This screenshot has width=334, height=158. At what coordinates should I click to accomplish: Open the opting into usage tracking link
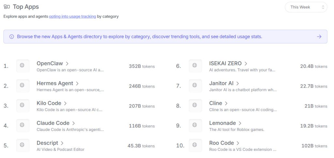point(72,16)
